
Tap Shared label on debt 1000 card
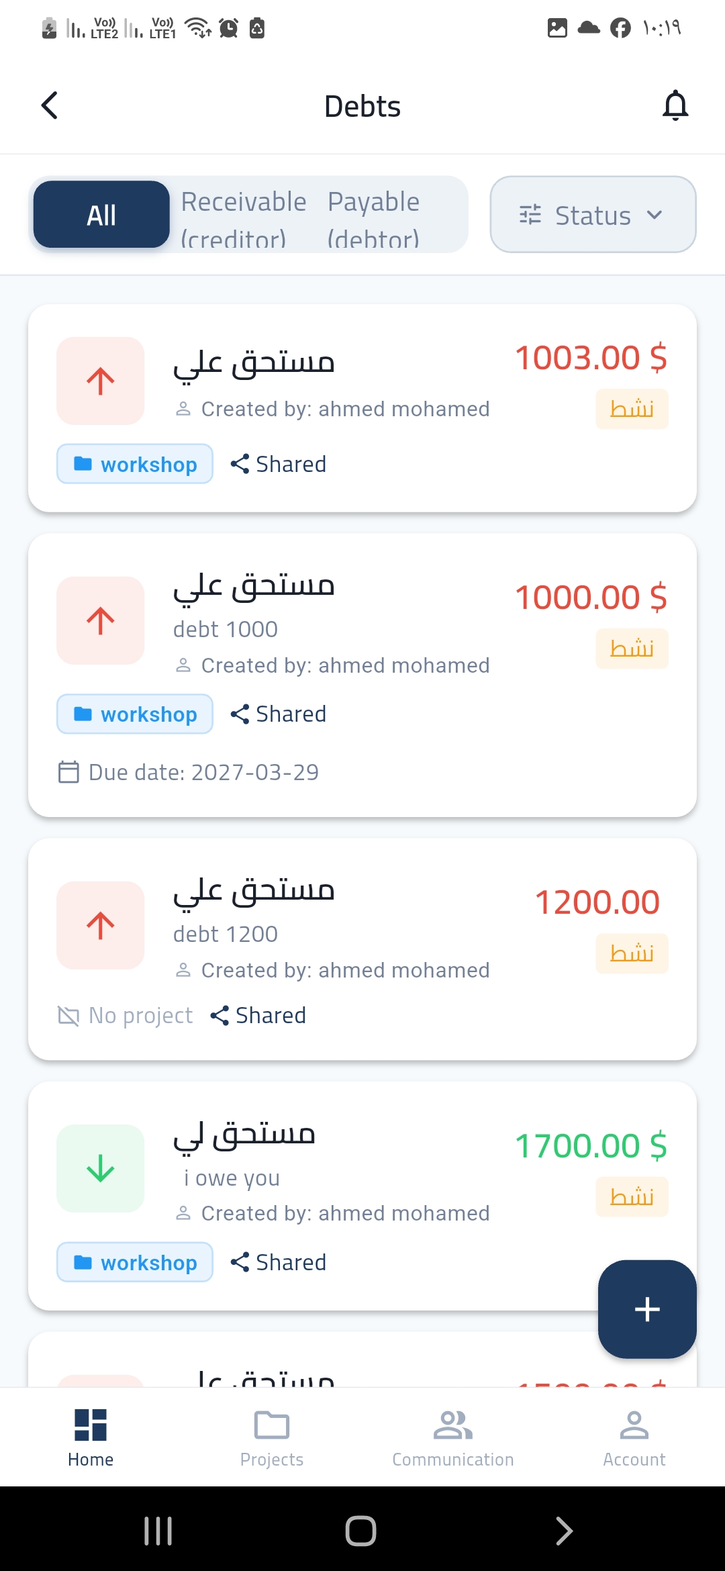click(x=291, y=714)
